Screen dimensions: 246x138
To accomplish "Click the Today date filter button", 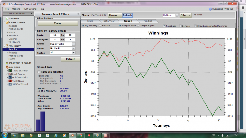I will click(x=58, y=23).
